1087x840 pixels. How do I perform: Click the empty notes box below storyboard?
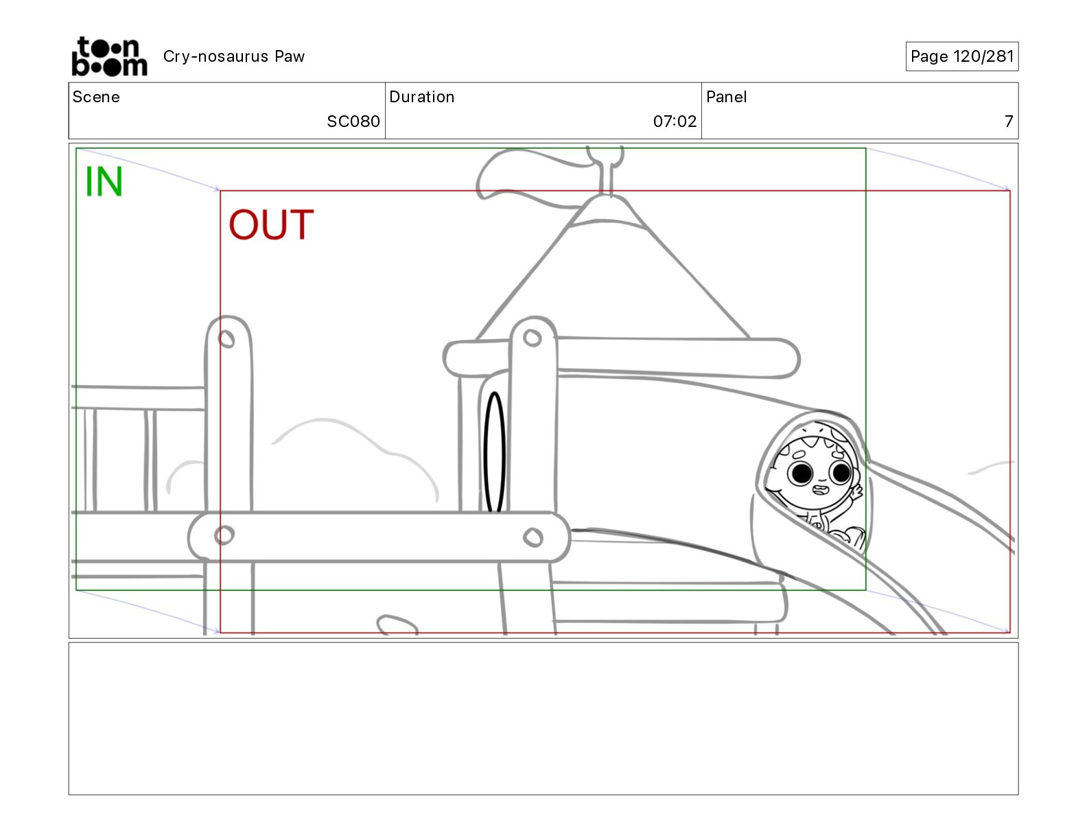(x=543, y=719)
